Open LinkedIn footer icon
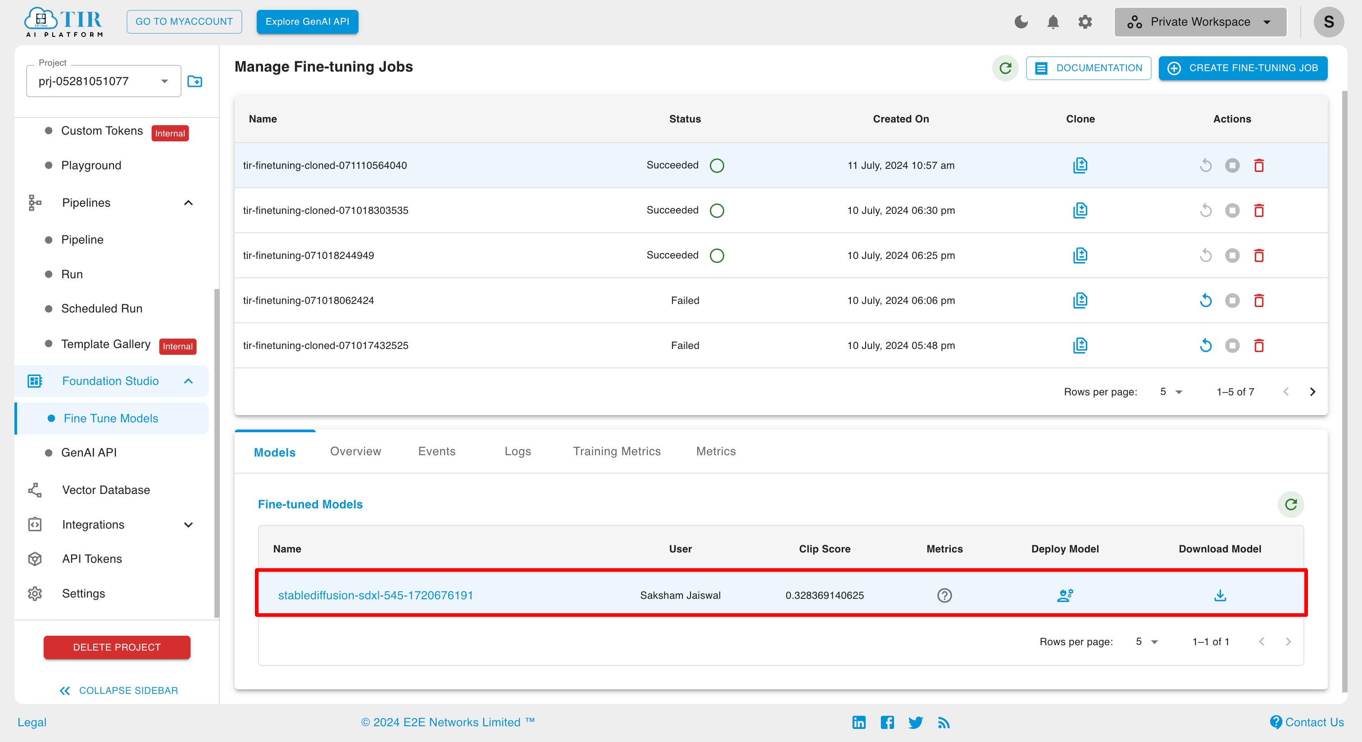1362x742 pixels. pos(858,722)
